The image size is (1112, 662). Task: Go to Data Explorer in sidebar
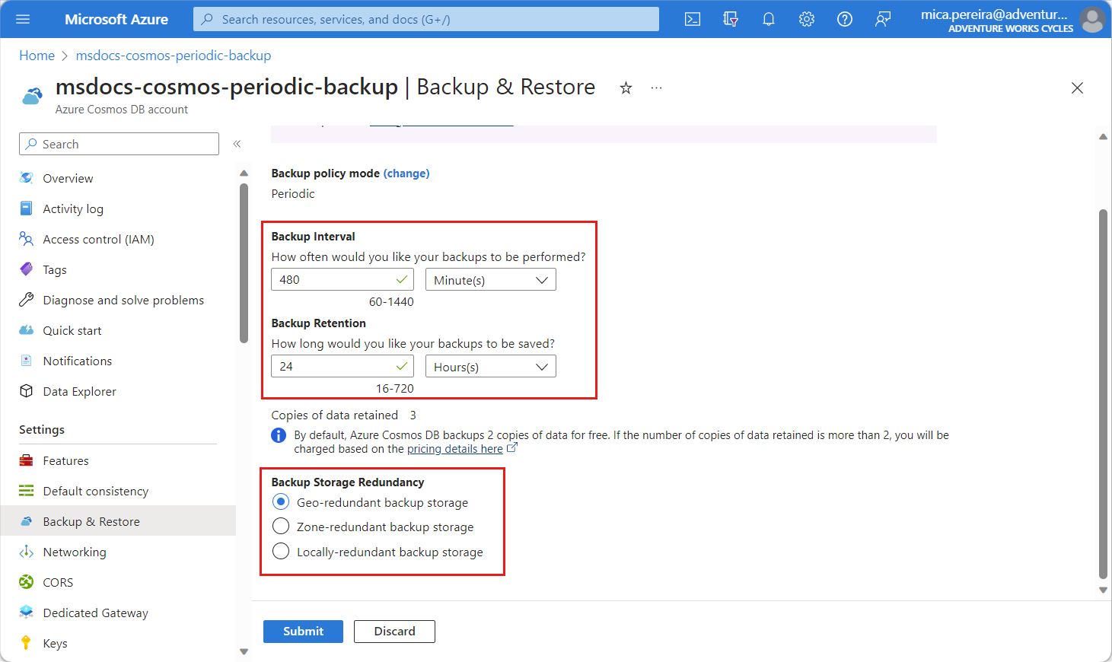tap(79, 391)
